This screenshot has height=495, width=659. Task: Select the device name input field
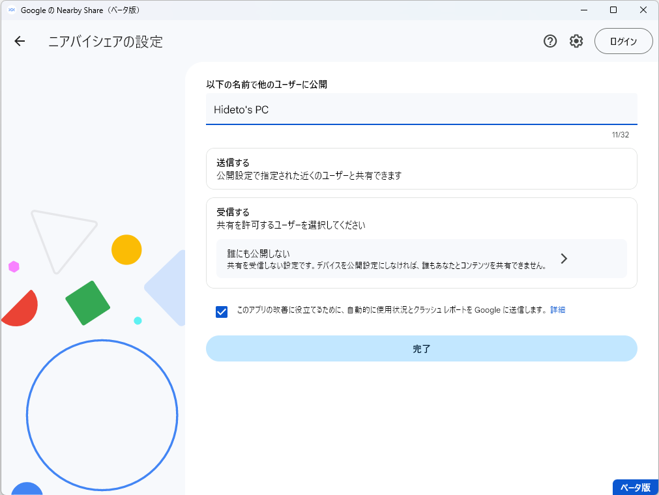point(421,109)
